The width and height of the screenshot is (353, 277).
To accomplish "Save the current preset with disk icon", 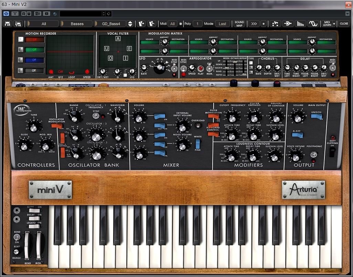I will 8,24.
